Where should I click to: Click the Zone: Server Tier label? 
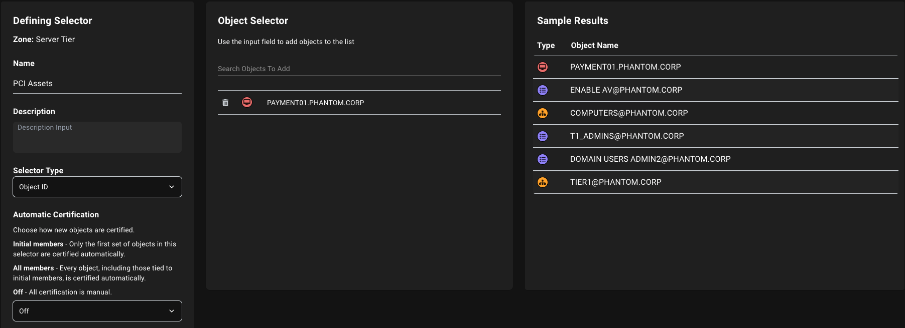44,40
